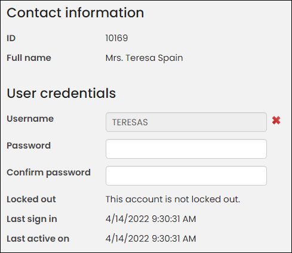
Task: Click the ID label
Action: point(11,38)
